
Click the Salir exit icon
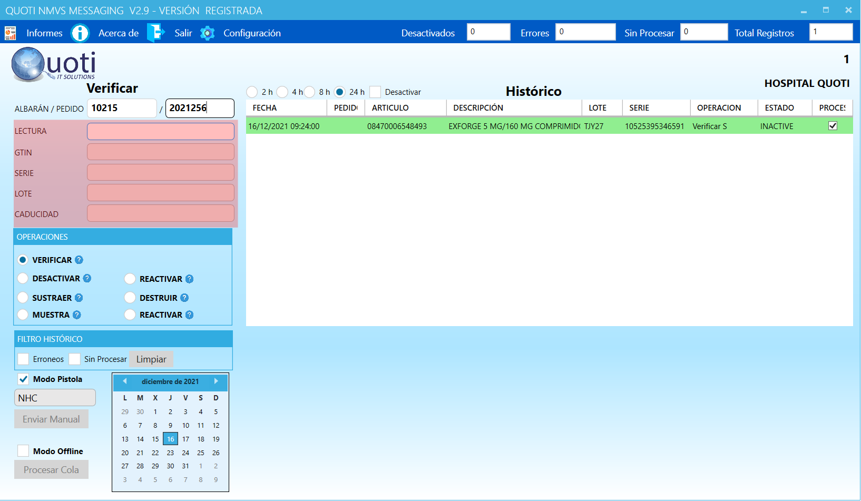[x=155, y=33]
